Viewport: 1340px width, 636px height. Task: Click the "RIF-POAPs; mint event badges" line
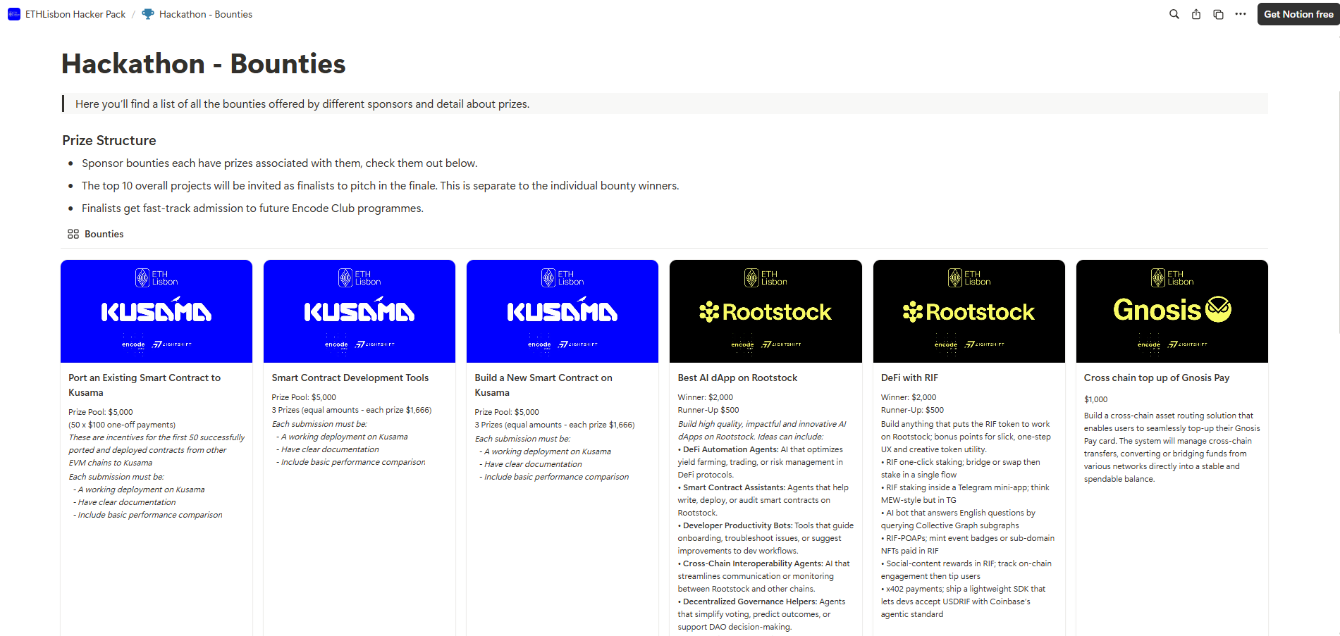(x=968, y=544)
